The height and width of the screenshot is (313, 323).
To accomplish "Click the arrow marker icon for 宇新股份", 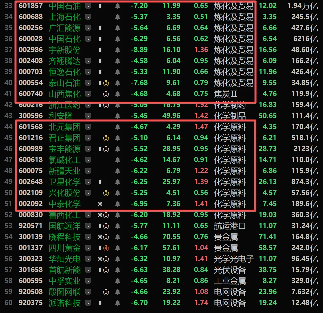I will (100, 50).
